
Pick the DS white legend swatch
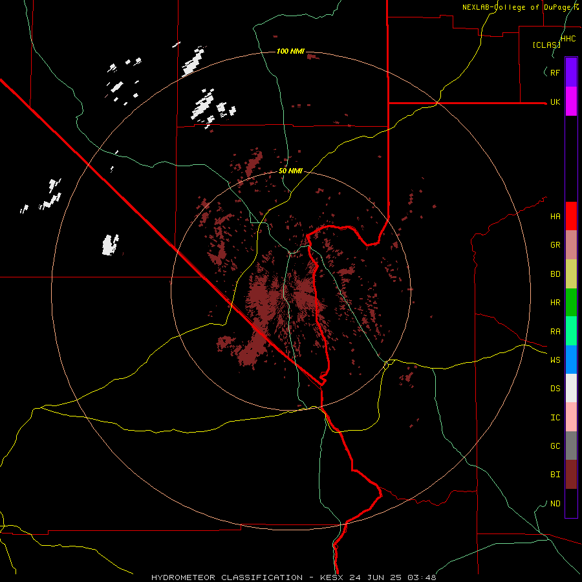571,388
